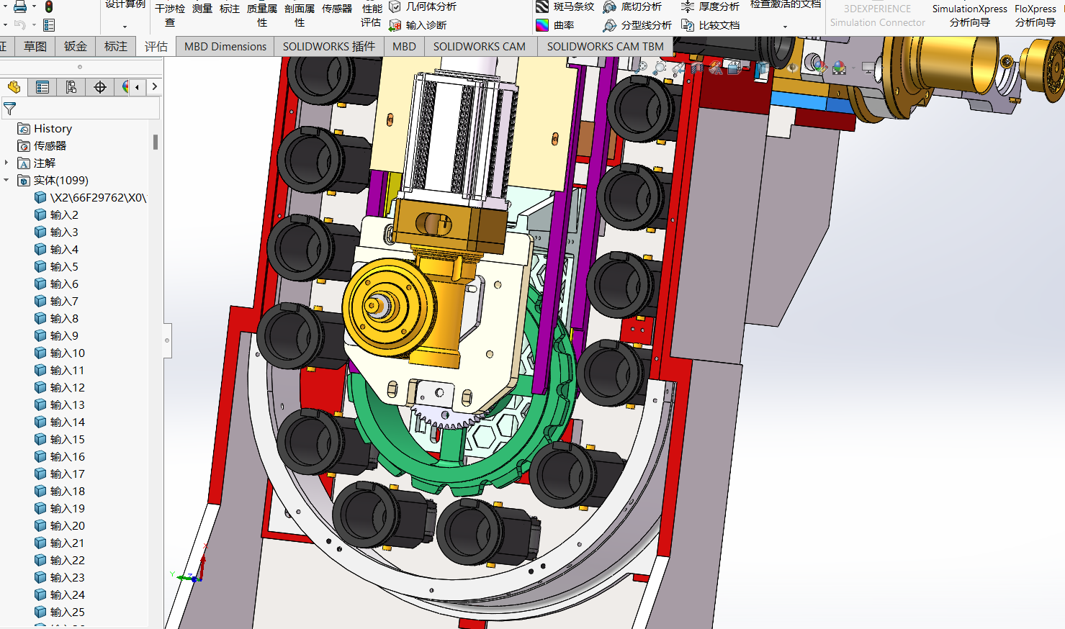
Task: Launch SimulationXpress 分析向导
Action: point(970,15)
